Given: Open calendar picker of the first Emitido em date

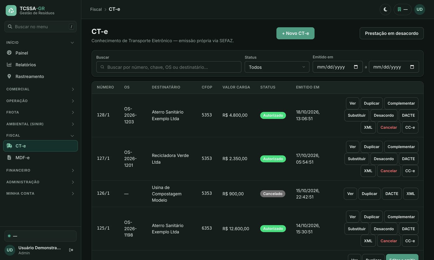Looking at the screenshot, I should 356,67.
